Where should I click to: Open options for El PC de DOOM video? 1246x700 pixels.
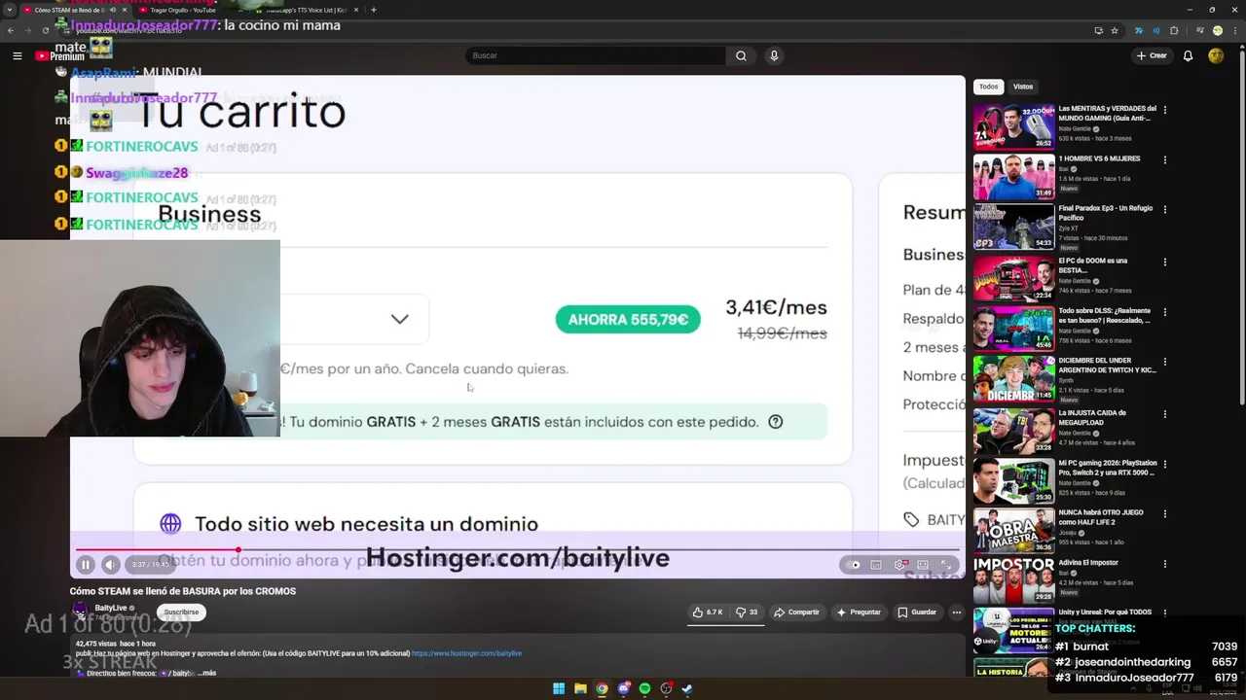(x=1165, y=262)
